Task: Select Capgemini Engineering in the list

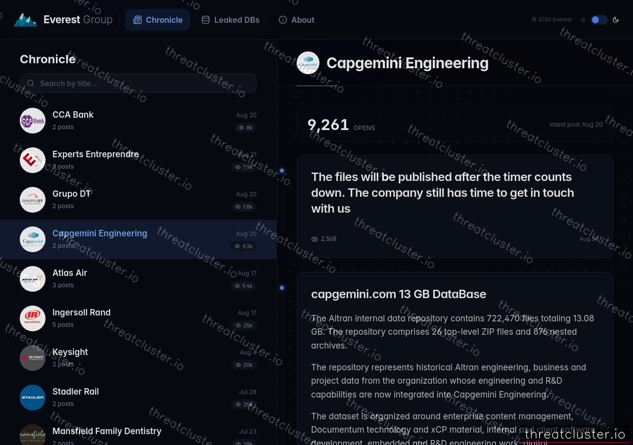Action: [138, 239]
